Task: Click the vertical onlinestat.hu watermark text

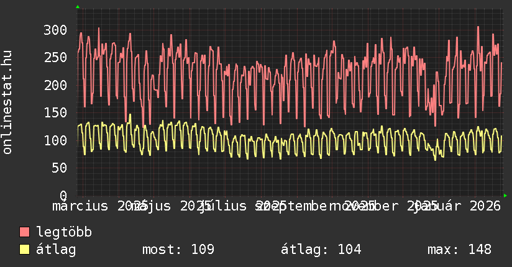Action: [x=8, y=103]
